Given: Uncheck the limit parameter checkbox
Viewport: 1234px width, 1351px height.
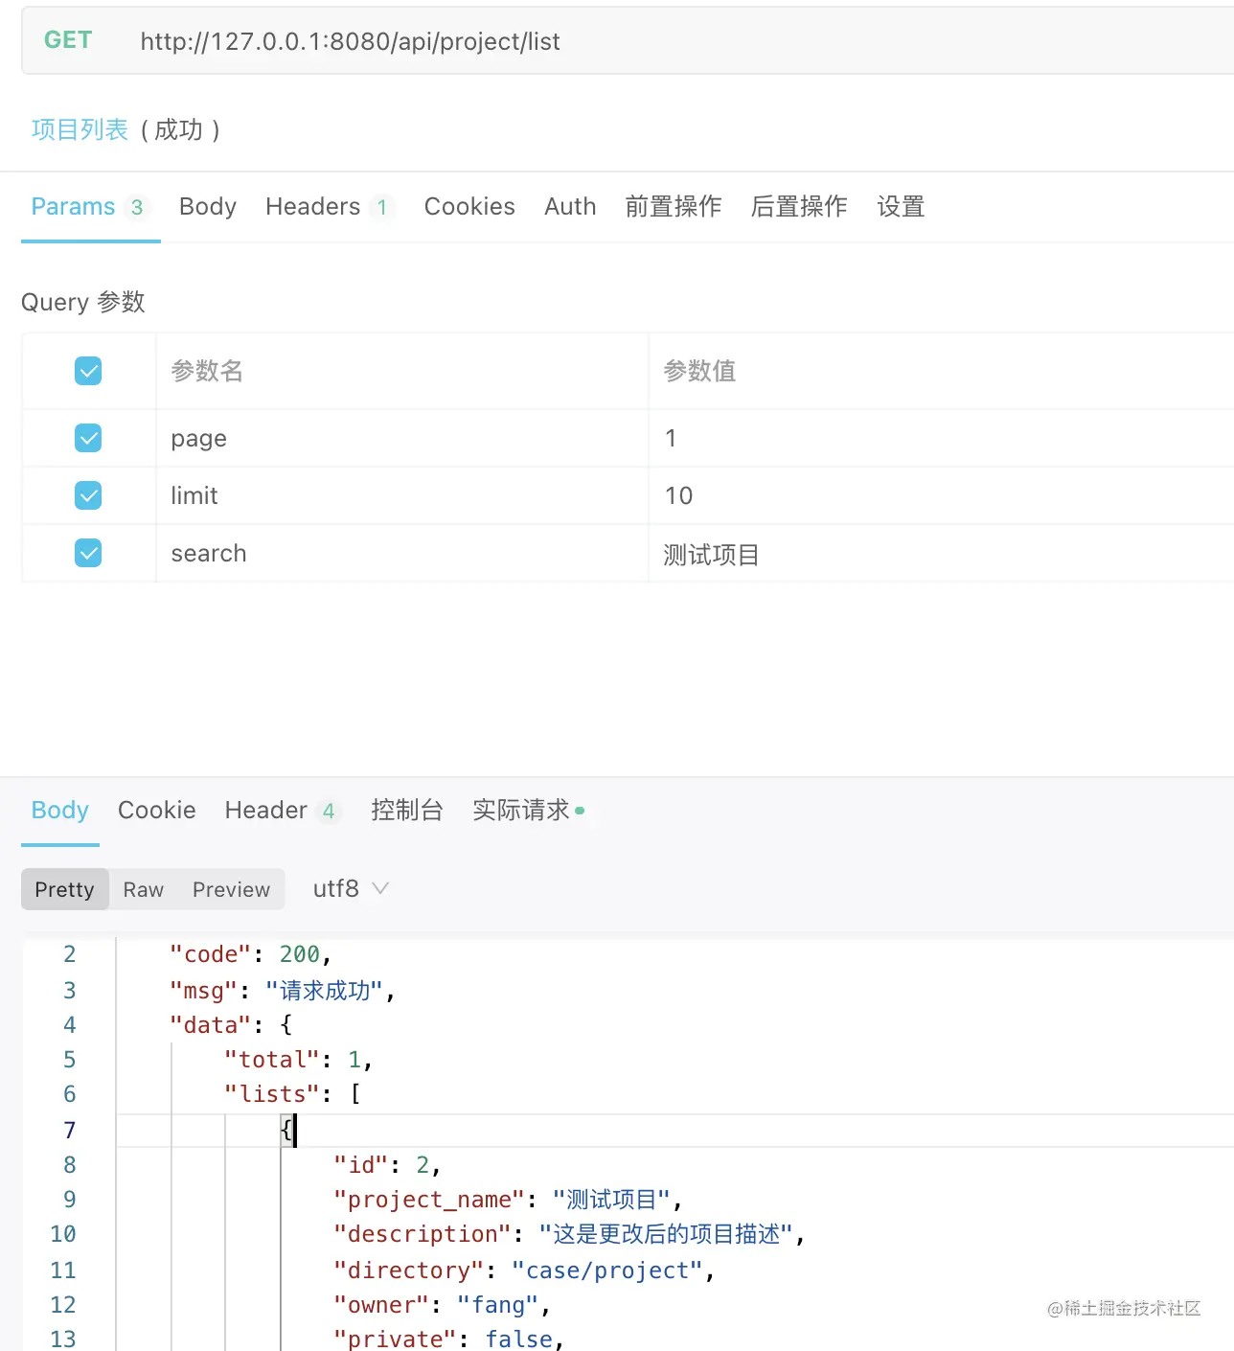Looking at the screenshot, I should (x=88, y=495).
